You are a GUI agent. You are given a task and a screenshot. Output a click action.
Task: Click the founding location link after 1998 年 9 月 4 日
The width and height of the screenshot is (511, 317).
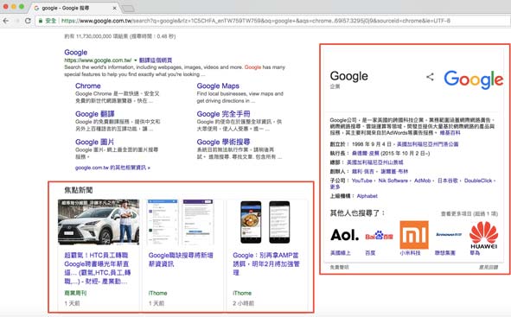coord(428,144)
